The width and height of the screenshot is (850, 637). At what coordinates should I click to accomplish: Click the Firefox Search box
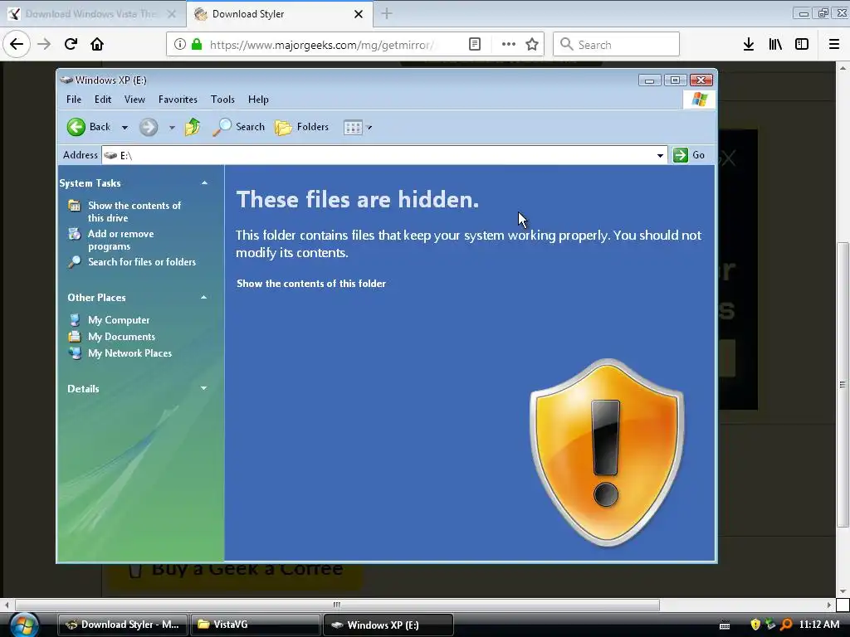pos(617,45)
